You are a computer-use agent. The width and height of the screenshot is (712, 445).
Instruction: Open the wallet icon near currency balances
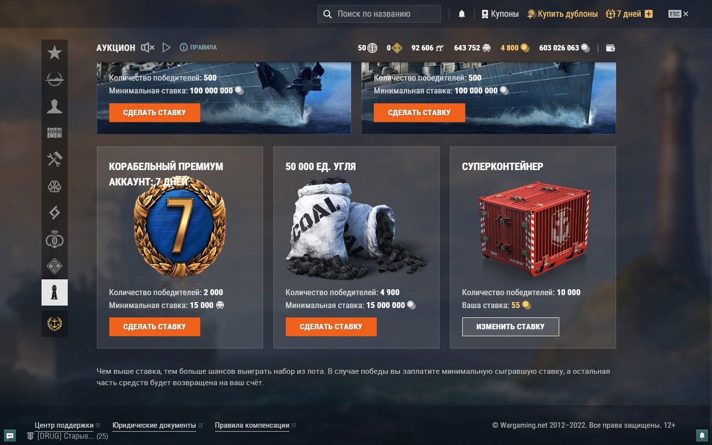click(611, 48)
